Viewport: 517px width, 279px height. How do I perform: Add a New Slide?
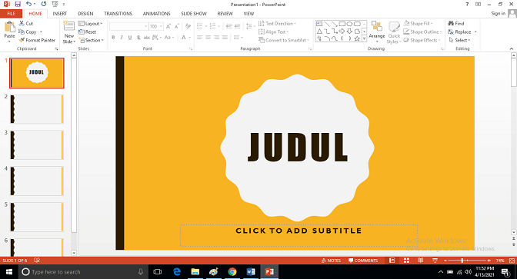coord(69,32)
